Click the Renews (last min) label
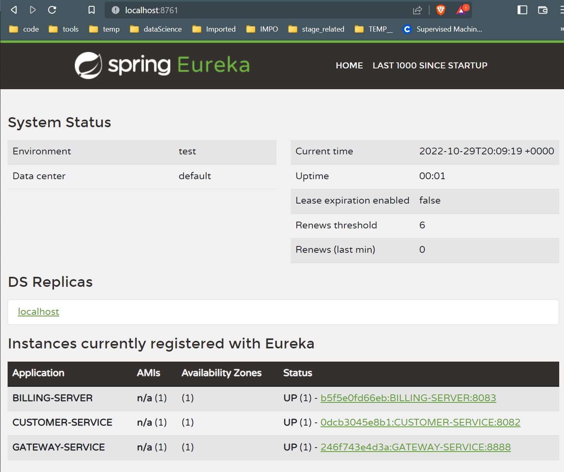 pyautogui.click(x=335, y=250)
